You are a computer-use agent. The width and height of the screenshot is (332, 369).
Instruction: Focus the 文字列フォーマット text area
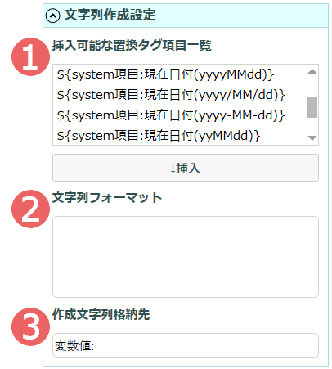point(186,257)
